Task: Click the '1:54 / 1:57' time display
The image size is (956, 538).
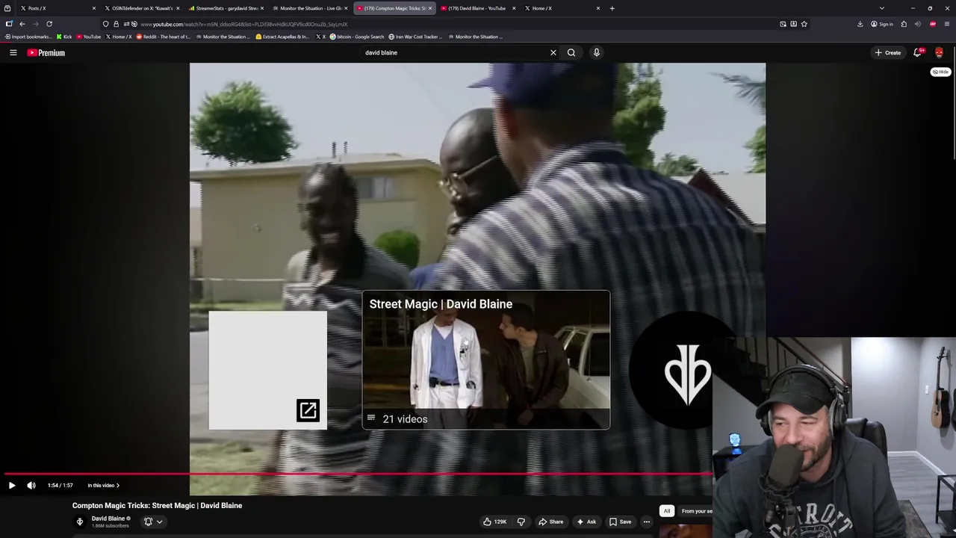Action: [x=60, y=485]
